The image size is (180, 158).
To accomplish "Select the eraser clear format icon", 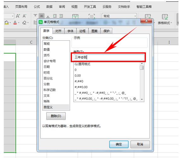I will tap(24, 22).
